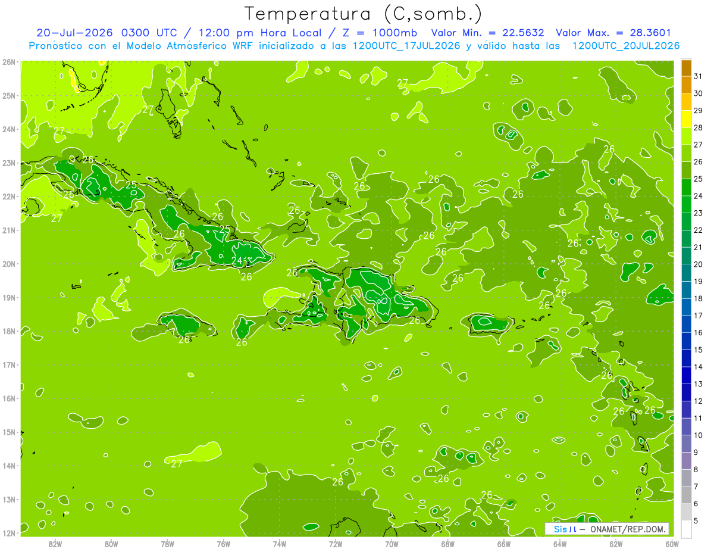Pick the purple legend color between 9 and 10
Screen dimensions: 714x552
686,444
